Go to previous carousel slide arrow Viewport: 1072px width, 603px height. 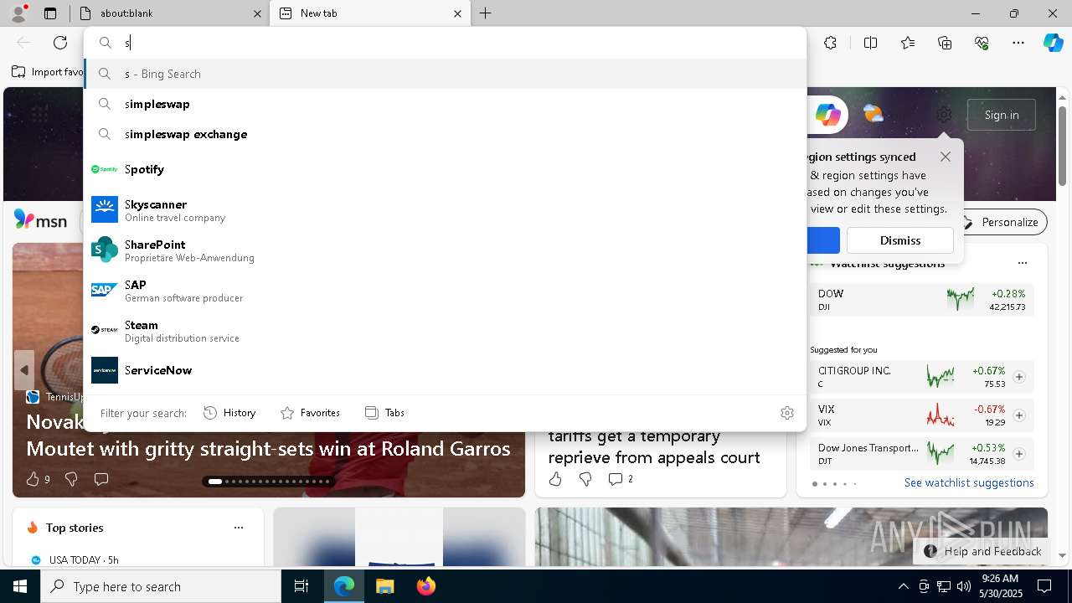tap(23, 370)
